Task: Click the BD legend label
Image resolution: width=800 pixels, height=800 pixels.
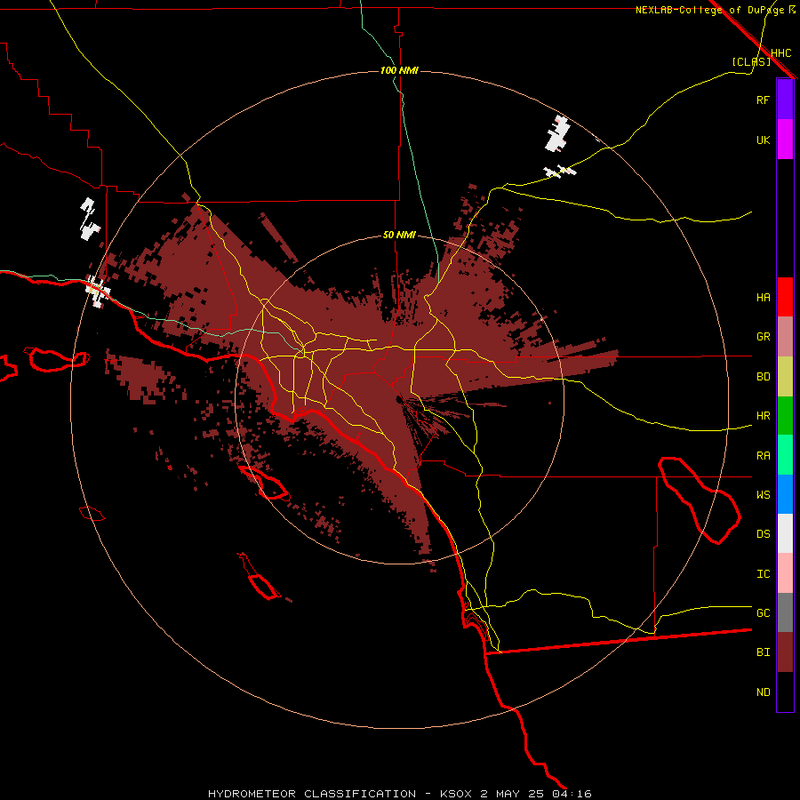Action: coord(763,377)
